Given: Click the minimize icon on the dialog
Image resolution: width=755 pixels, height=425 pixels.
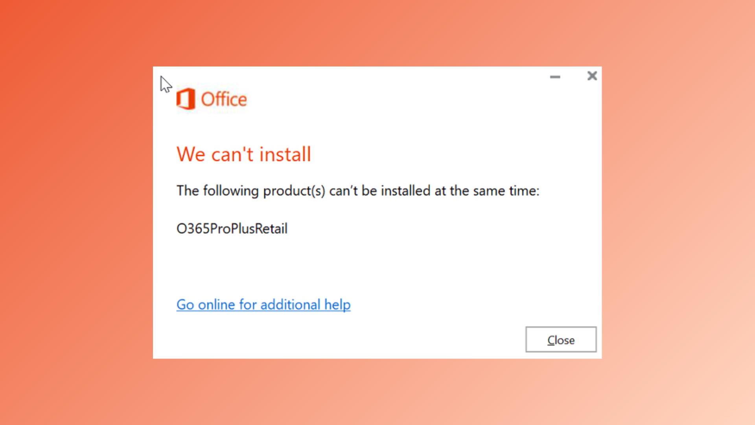Looking at the screenshot, I should pyautogui.click(x=555, y=77).
